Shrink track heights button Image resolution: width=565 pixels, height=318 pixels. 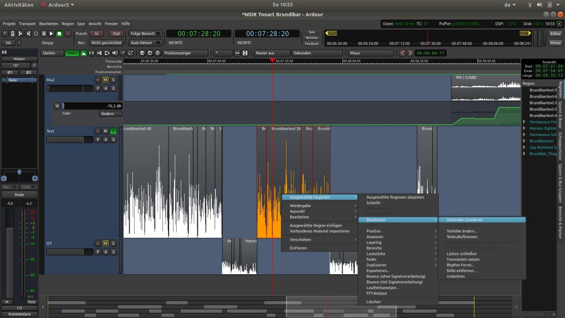(237, 53)
